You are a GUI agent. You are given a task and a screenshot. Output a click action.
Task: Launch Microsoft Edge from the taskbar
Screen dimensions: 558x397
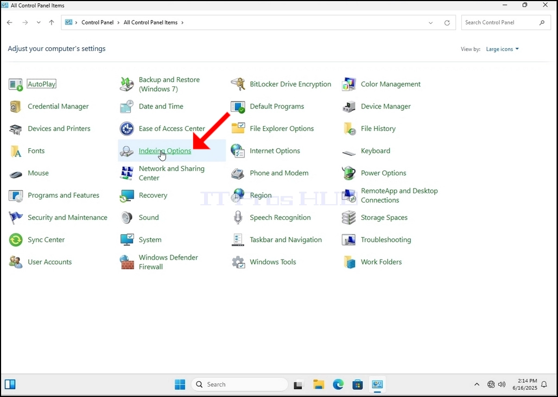[338, 385]
